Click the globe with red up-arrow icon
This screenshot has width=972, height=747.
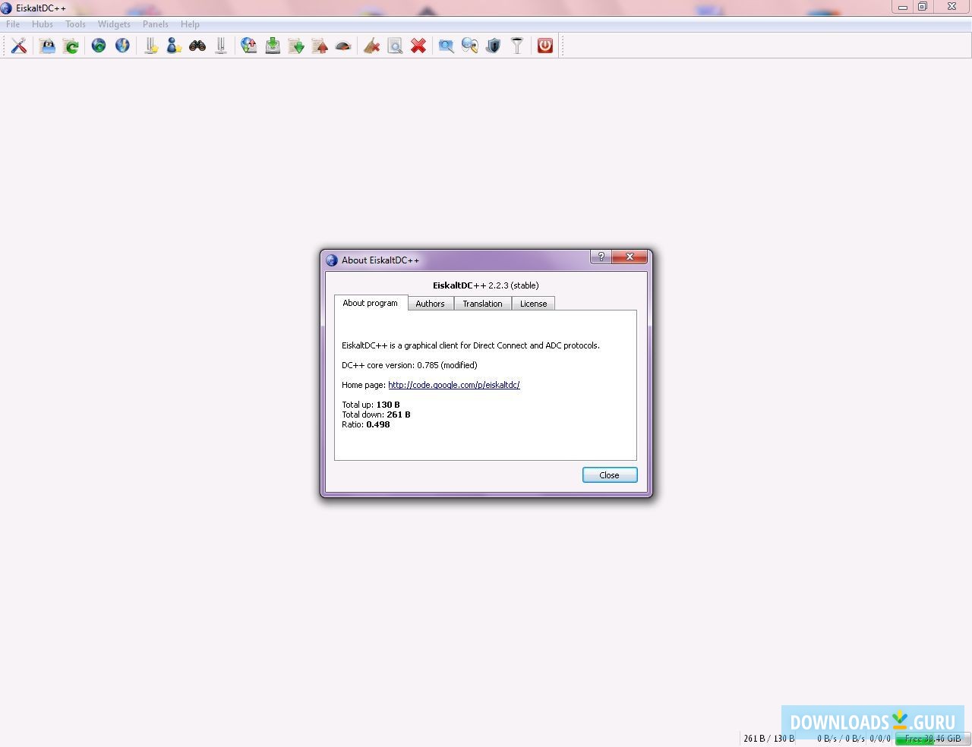(249, 46)
